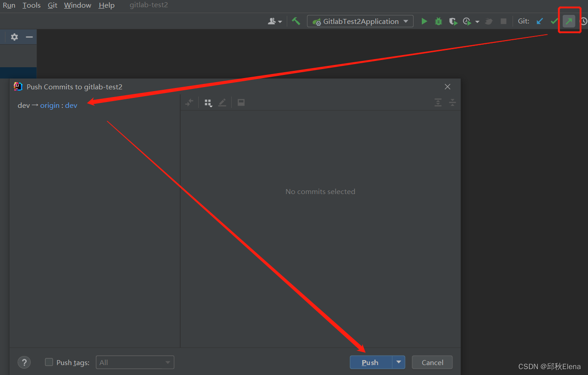Open the Window menu
Screen dimensions: 588x375
(x=78, y=5)
